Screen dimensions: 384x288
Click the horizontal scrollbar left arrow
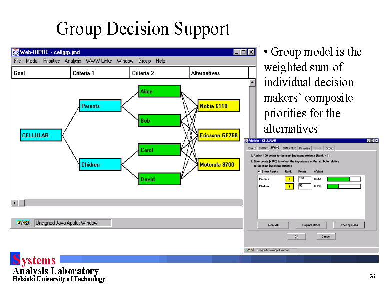[15, 203]
